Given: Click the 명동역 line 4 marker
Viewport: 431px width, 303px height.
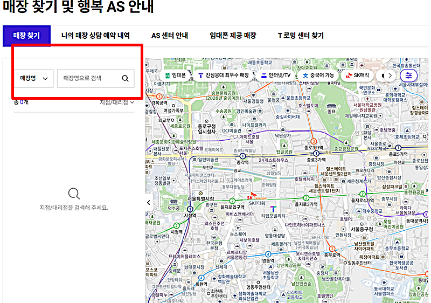Looking at the screenshot, I should pyautogui.click(x=268, y=254).
